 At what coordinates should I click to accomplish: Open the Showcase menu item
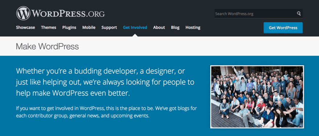tap(25, 28)
